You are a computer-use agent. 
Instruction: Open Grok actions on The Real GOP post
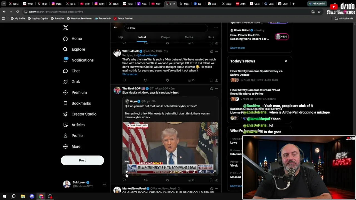212,89
